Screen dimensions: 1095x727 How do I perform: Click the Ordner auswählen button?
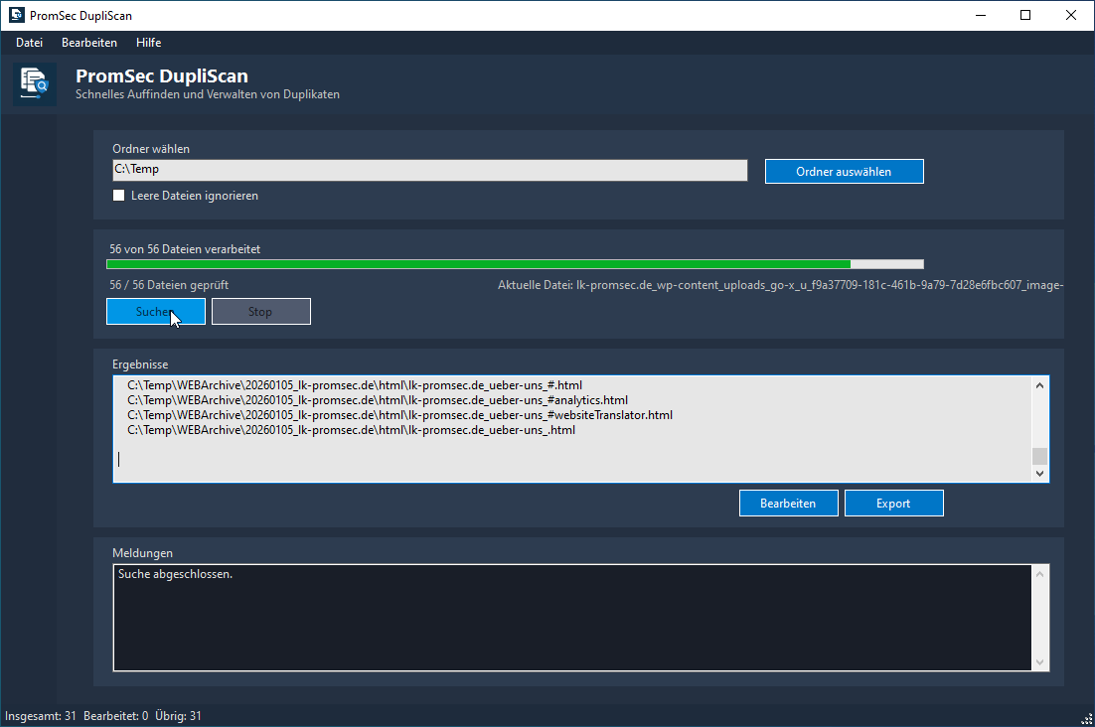click(x=845, y=172)
